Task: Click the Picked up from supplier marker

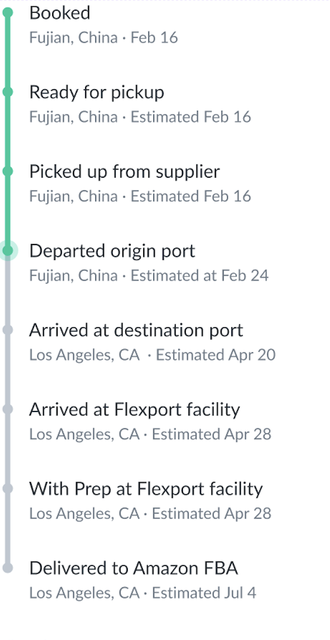Action: coord(7,171)
